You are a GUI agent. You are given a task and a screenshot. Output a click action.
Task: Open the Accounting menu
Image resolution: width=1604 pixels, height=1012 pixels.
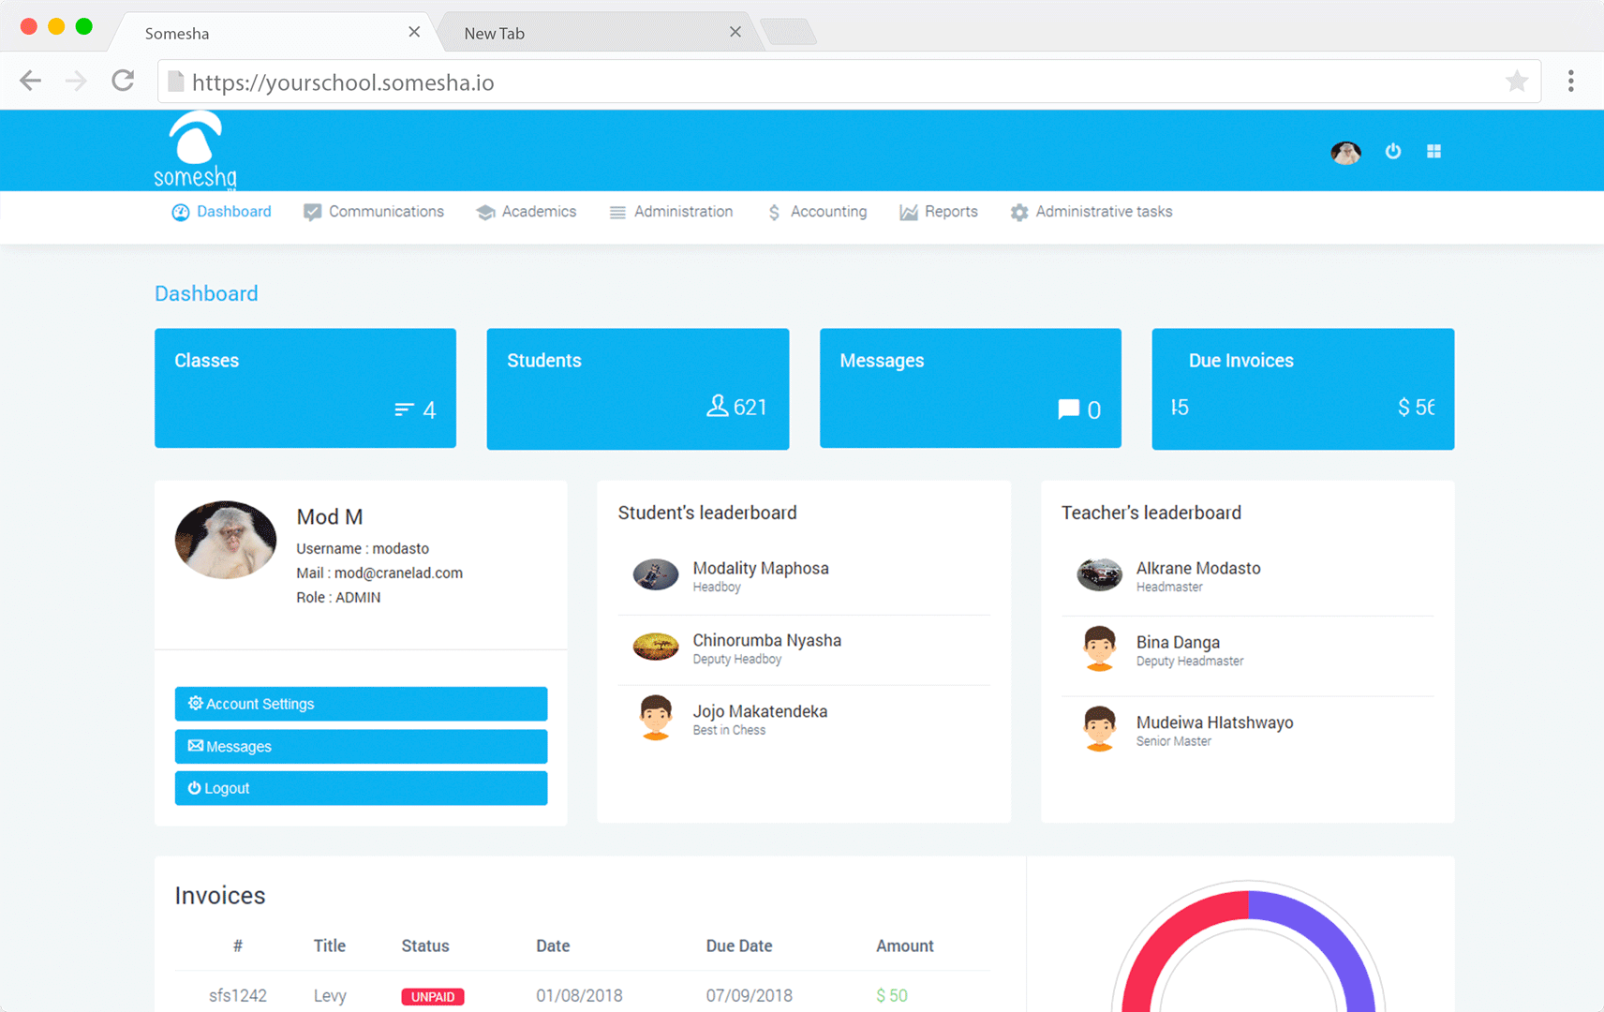[x=818, y=212]
